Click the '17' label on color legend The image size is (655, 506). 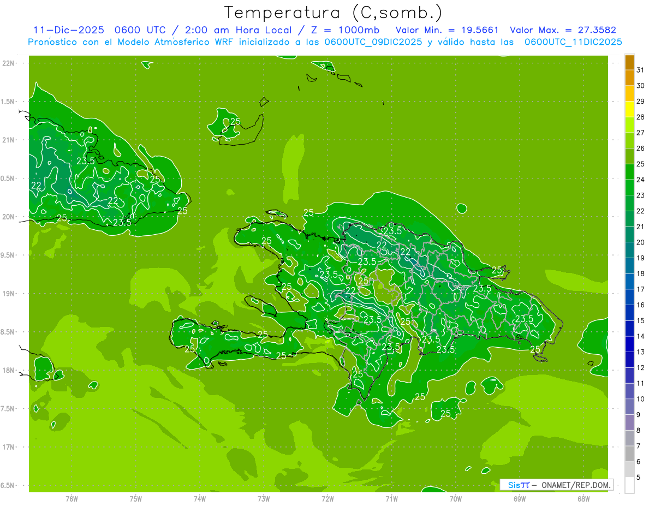[641, 289]
